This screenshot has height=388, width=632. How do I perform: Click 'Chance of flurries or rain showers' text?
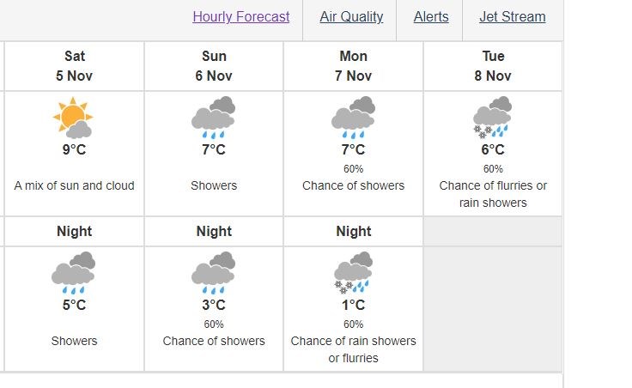[493, 194]
